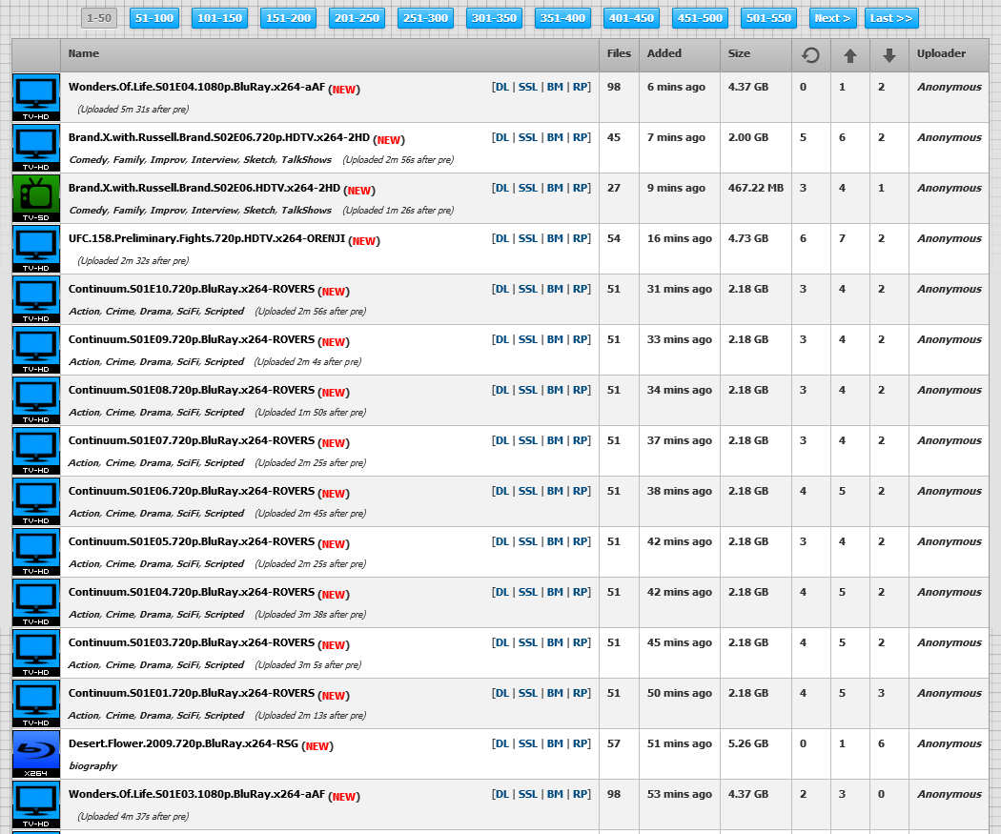Click TV-HD icon beside Continuum.S01E01
1001x834 pixels.
click(36, 702)
